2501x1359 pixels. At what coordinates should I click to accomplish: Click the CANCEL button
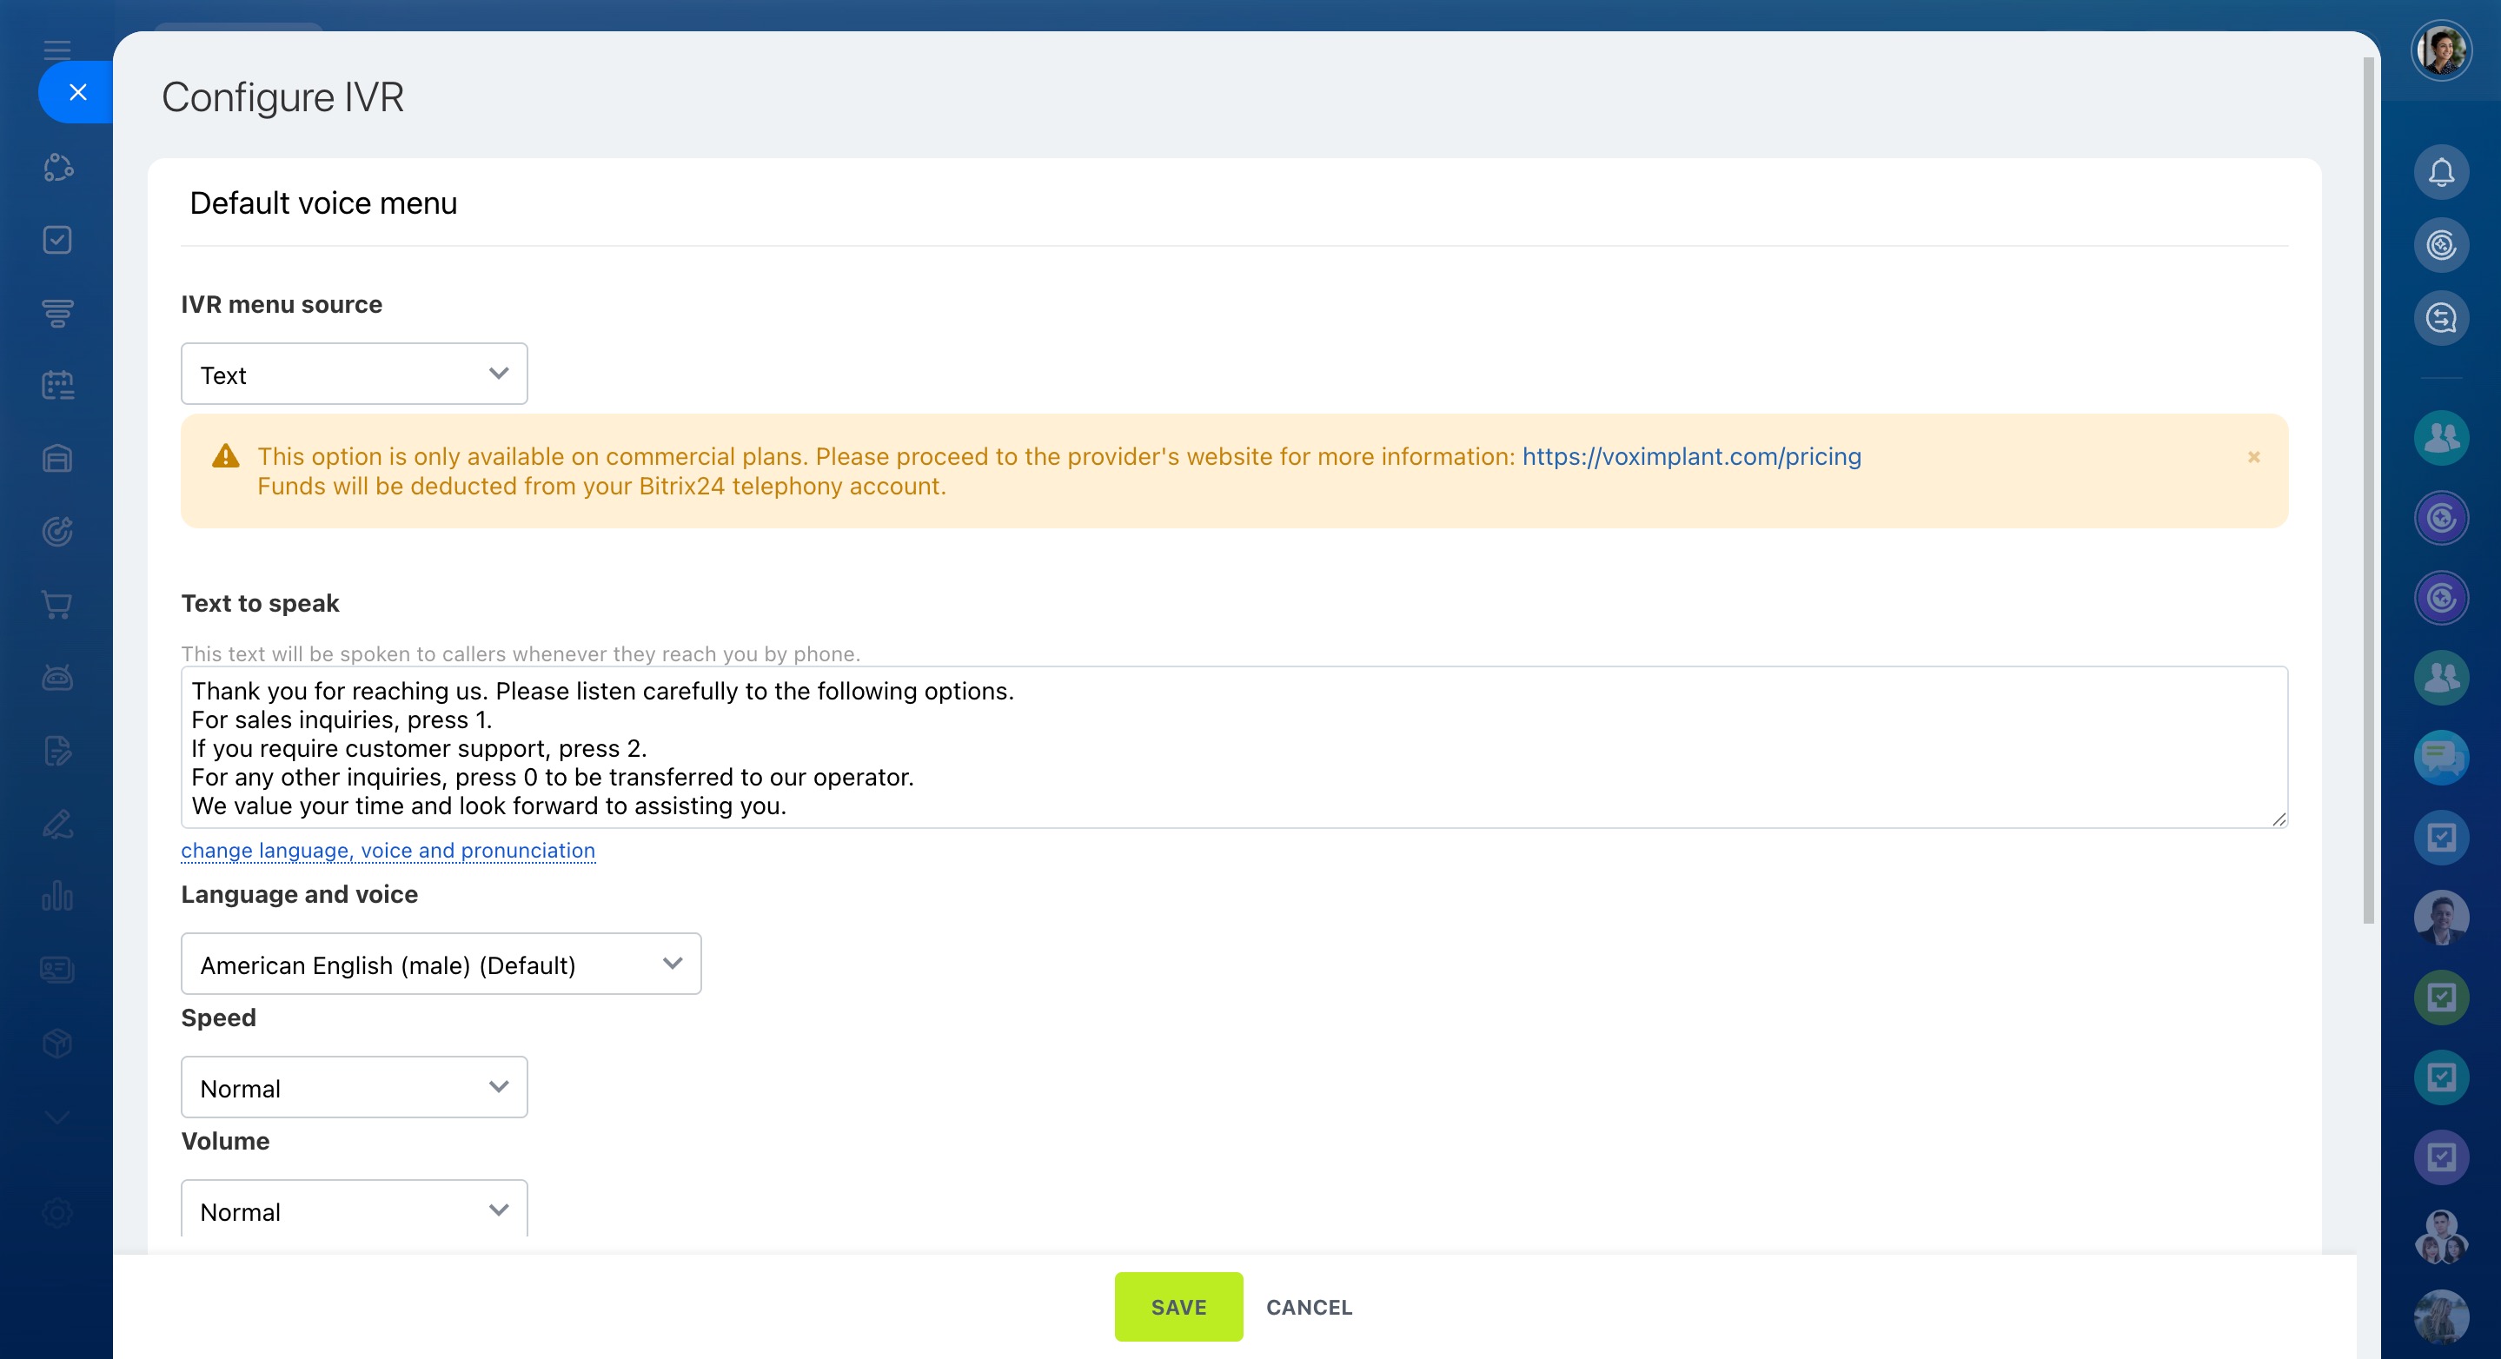pos(1309,1307)
